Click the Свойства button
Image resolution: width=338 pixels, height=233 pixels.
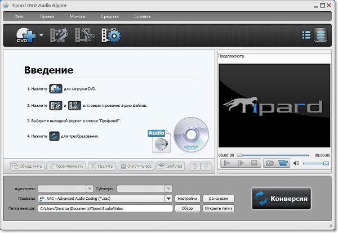pos(170,166)
